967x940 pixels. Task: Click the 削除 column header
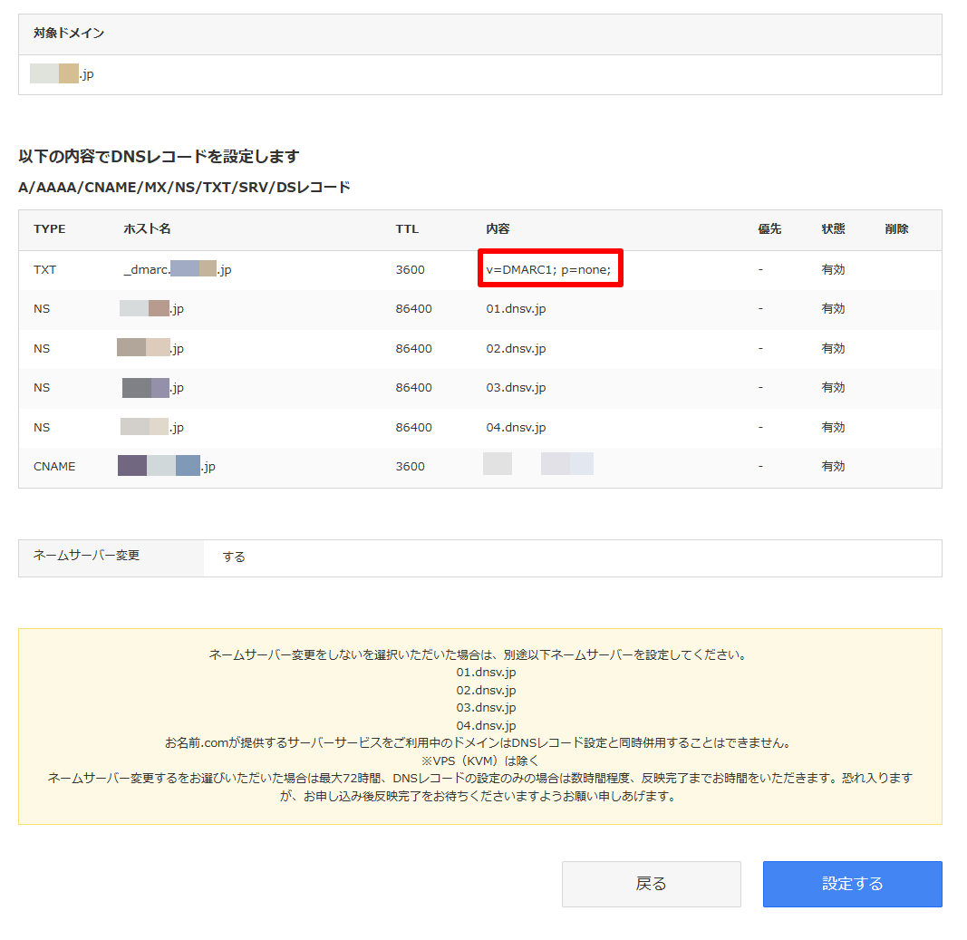[896, 229]
